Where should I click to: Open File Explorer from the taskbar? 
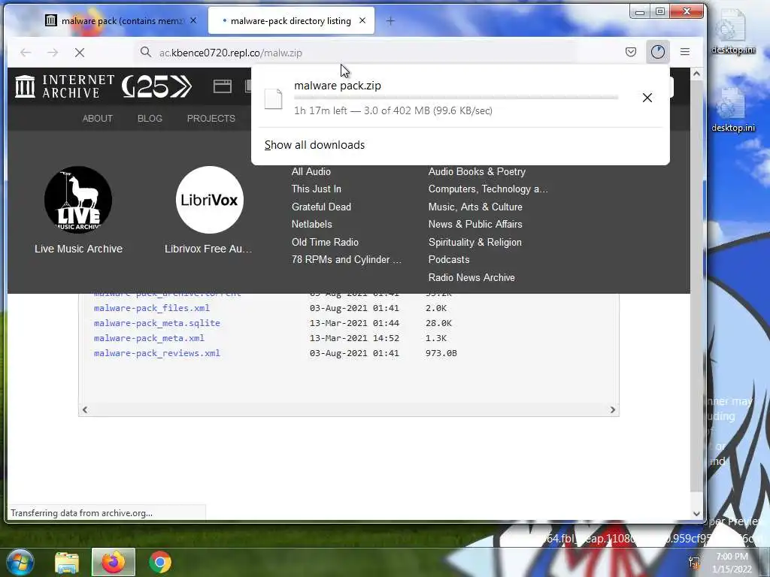pyautogui.click(x=67, y=562)
